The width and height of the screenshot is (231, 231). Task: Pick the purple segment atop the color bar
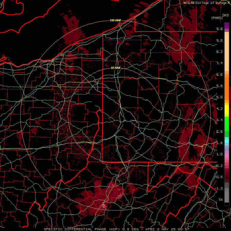pos(227,26)
